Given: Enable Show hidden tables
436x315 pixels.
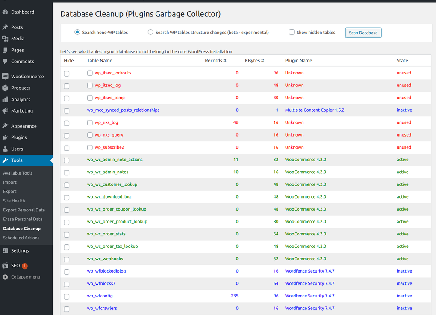Looking at the screenshot, I should pyautogui.click(x=292, y=32).
